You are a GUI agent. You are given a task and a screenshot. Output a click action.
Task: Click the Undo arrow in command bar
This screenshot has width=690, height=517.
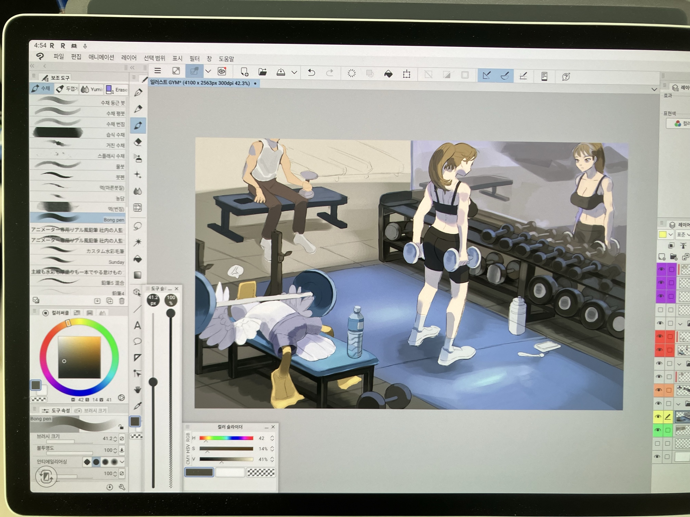311,72
